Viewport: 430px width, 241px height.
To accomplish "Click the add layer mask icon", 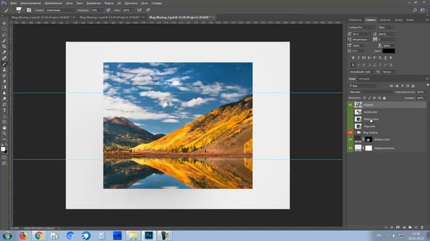I will pyautogui.click(x=398, y=228).
